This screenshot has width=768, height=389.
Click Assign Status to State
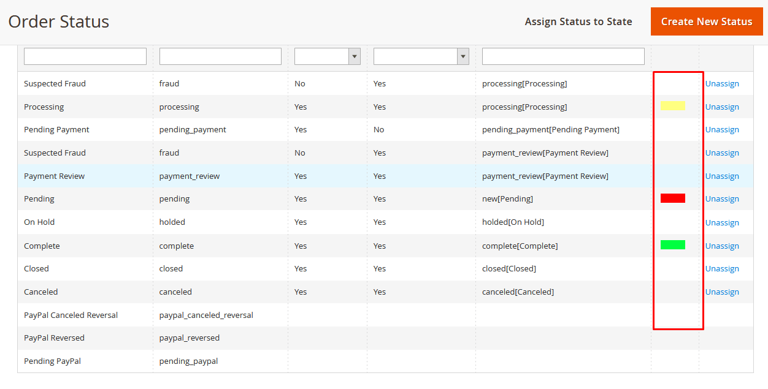[x=578, y=21]
